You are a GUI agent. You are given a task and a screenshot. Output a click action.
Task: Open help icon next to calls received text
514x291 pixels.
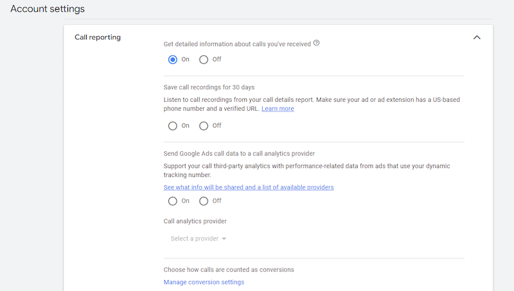[316, 43]
